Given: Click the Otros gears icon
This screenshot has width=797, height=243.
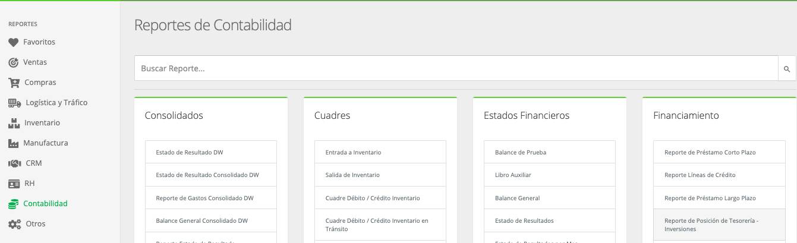Looking at the screenshot, I should [x=15, y=224].
